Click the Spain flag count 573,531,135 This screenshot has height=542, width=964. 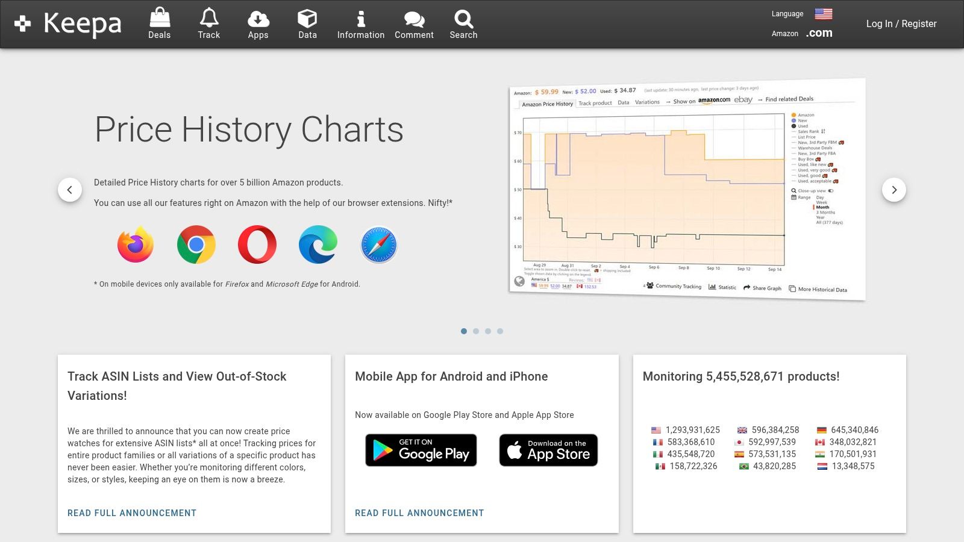click(x=765, y=454)
